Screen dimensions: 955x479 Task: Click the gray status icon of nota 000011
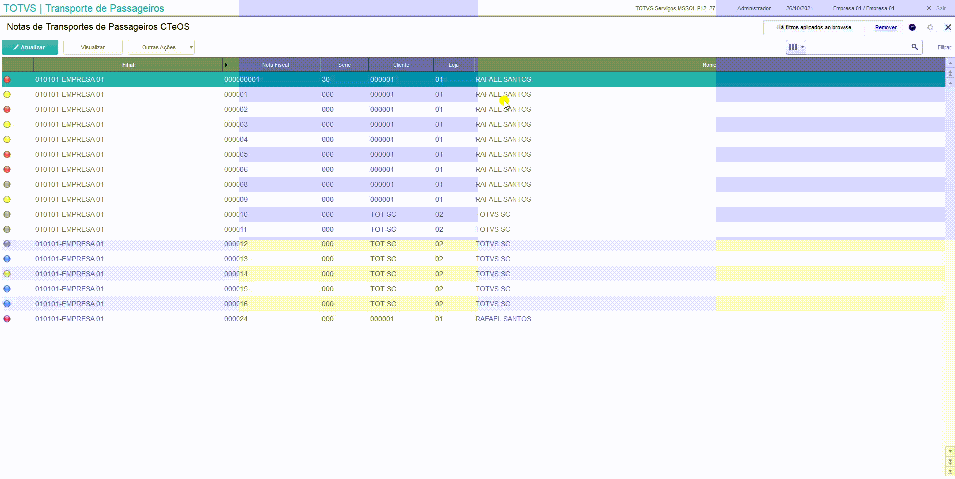point(7,229)
